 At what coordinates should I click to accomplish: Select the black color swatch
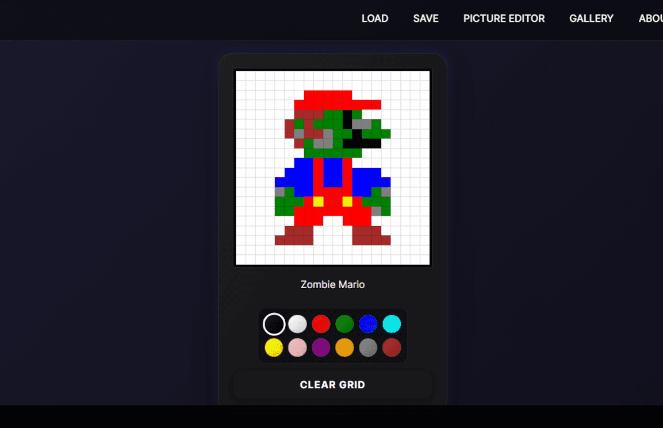click(x=274, y=324)
